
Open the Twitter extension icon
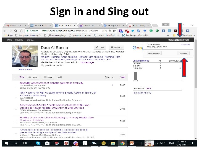(133, 31)
